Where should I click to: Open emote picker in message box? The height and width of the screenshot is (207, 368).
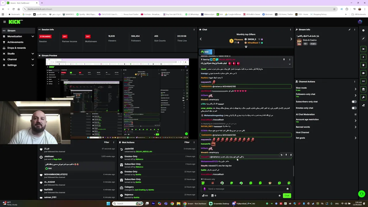click(x=287, y=189)
